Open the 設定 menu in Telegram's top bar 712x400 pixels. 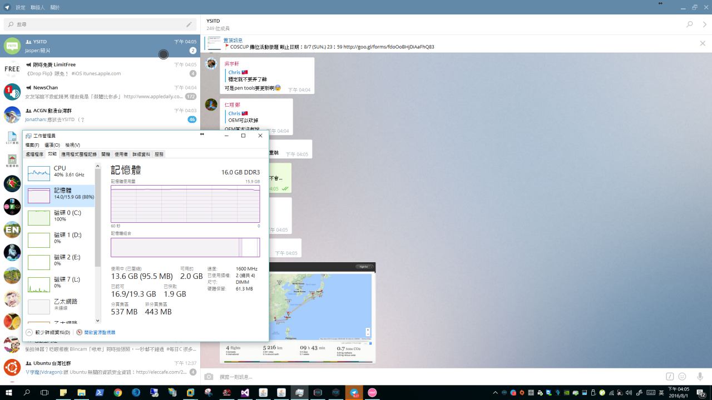pos(21,8)
